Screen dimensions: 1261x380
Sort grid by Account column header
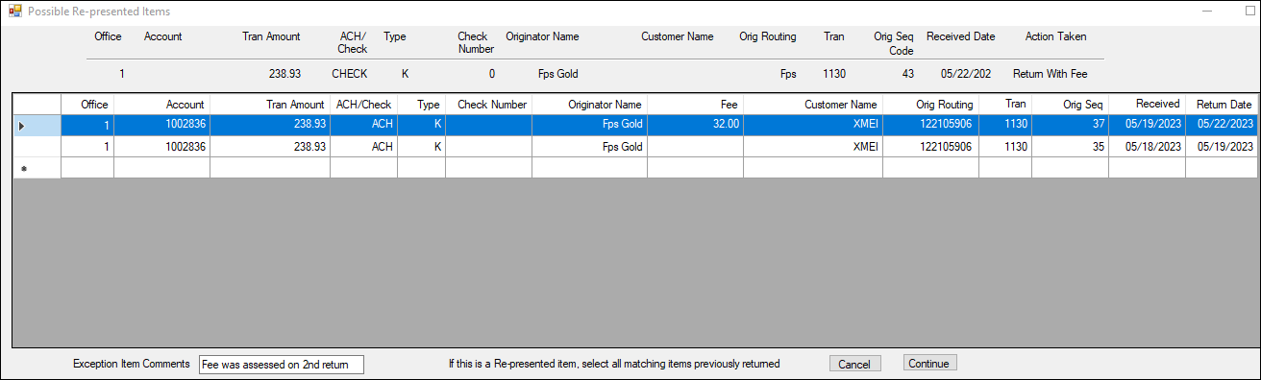(161, 104)
